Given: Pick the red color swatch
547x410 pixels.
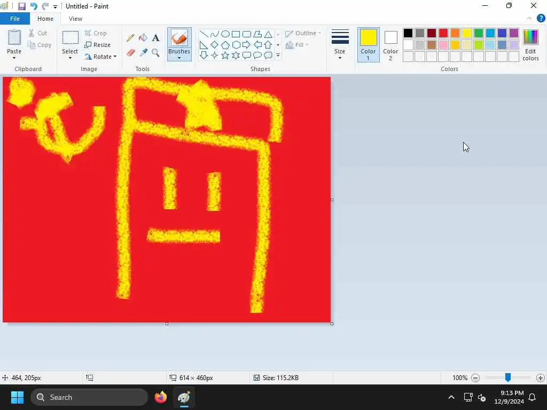Looking at the screenshot, I should point(443,33).
